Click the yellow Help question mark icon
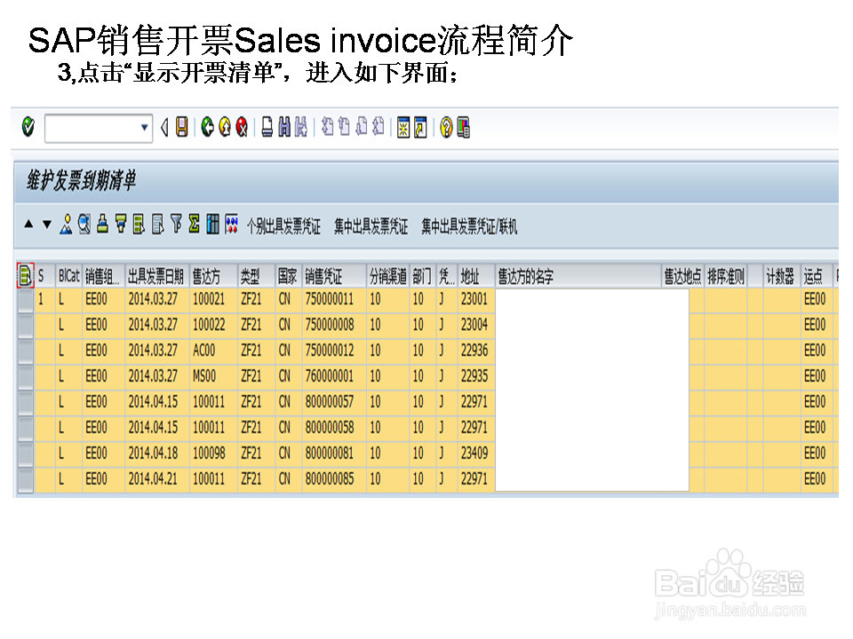This screenshot has height=639, width=853. point(446,128)
